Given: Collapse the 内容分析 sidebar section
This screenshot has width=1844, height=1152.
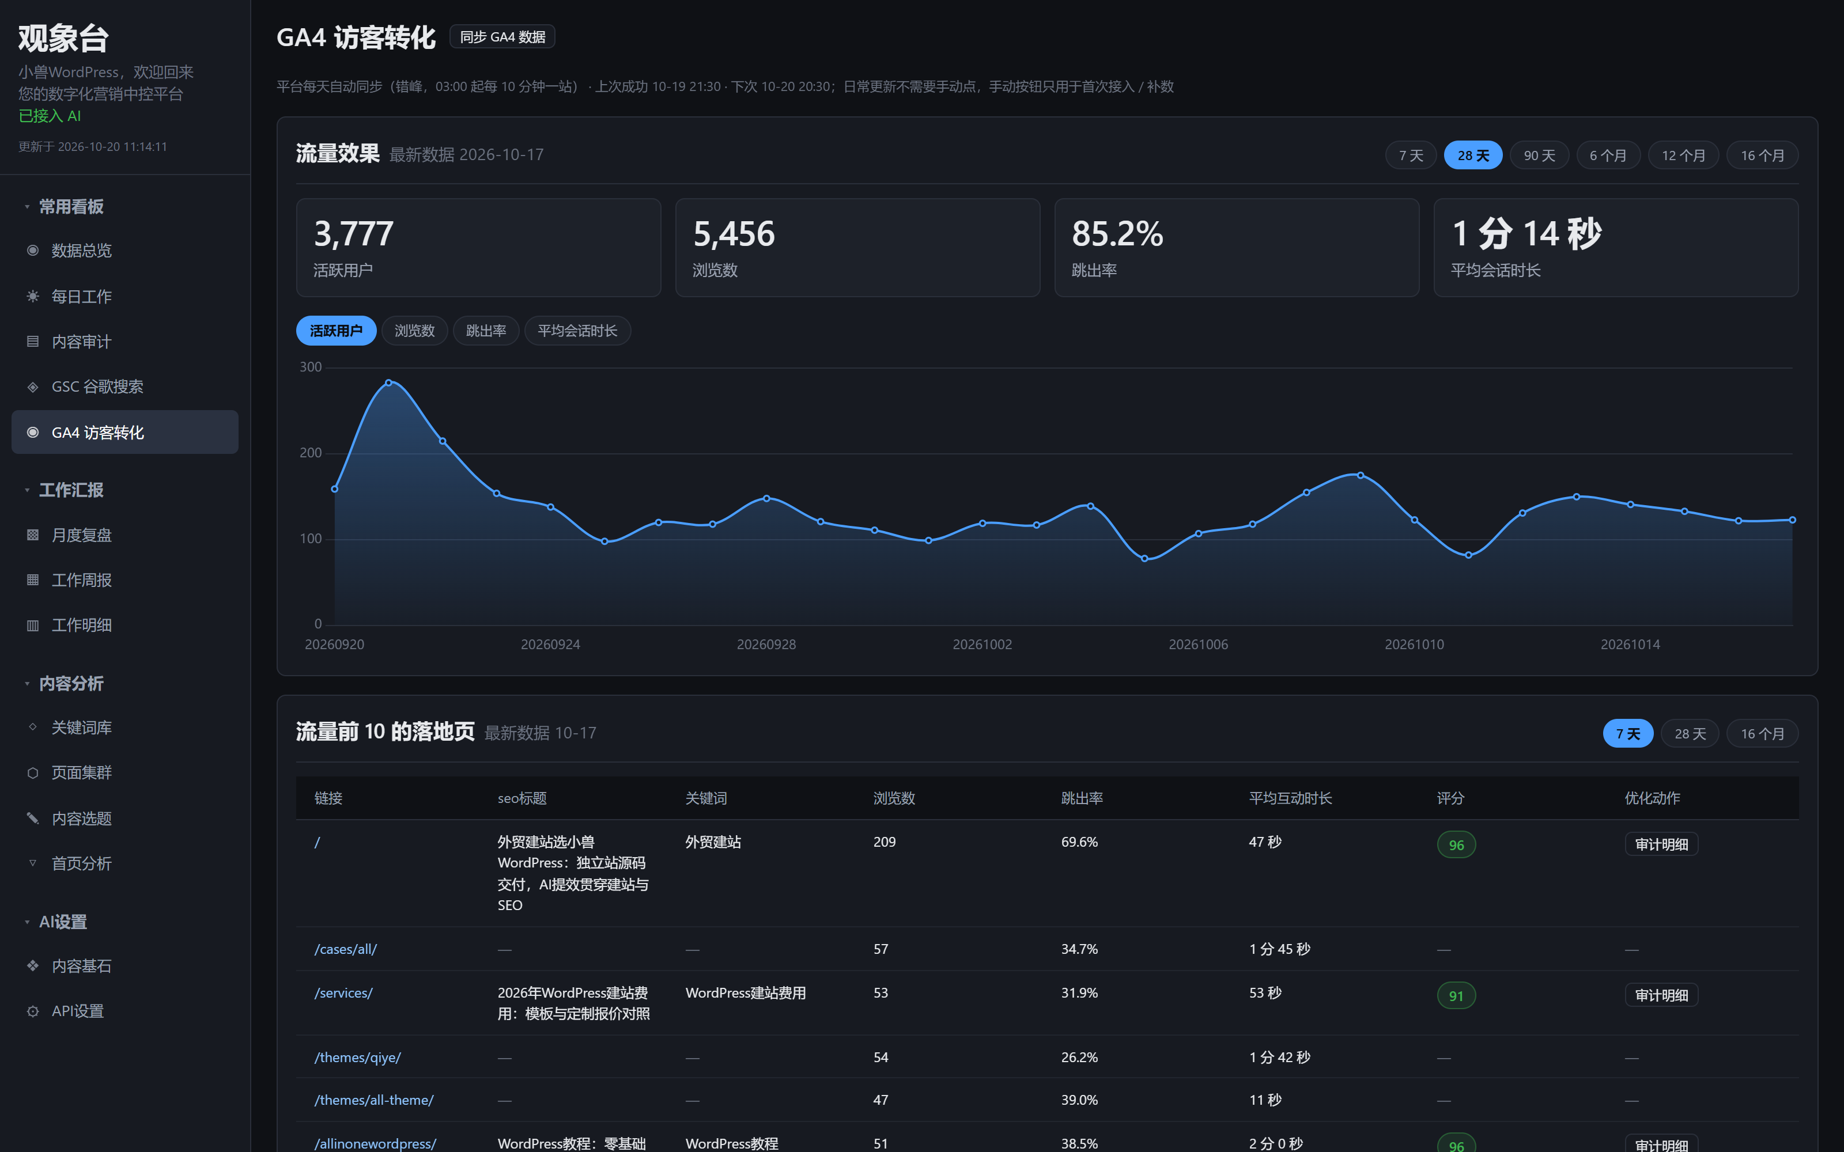Looking at the screenshot, I should tap(28, 684).
